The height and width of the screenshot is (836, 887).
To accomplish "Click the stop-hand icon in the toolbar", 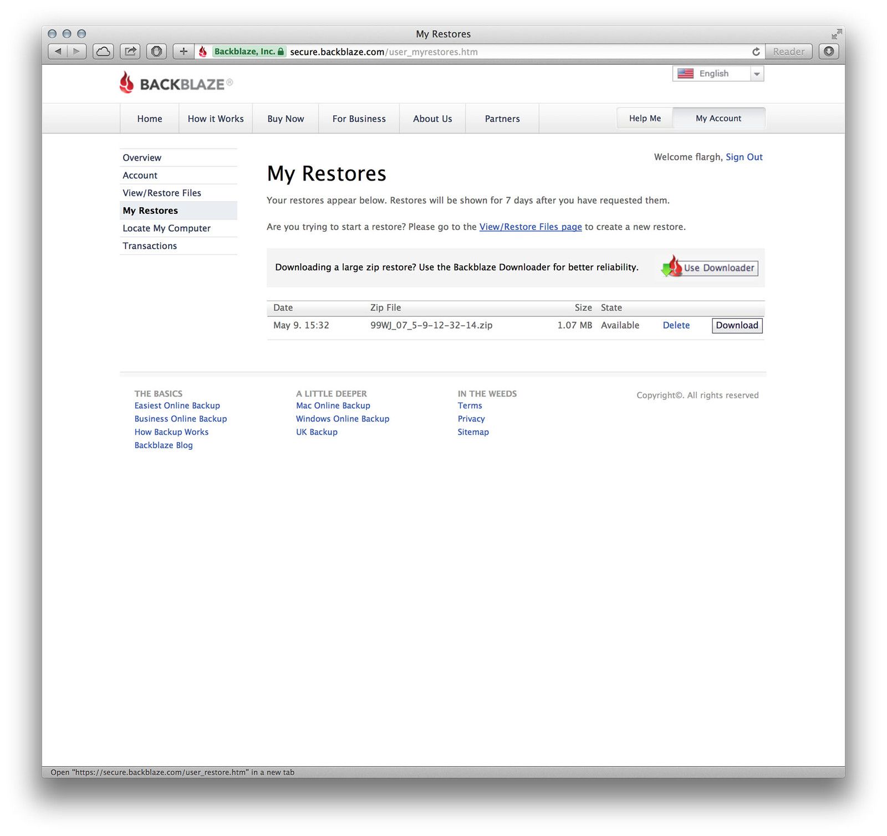I will [x=157, y=51].
